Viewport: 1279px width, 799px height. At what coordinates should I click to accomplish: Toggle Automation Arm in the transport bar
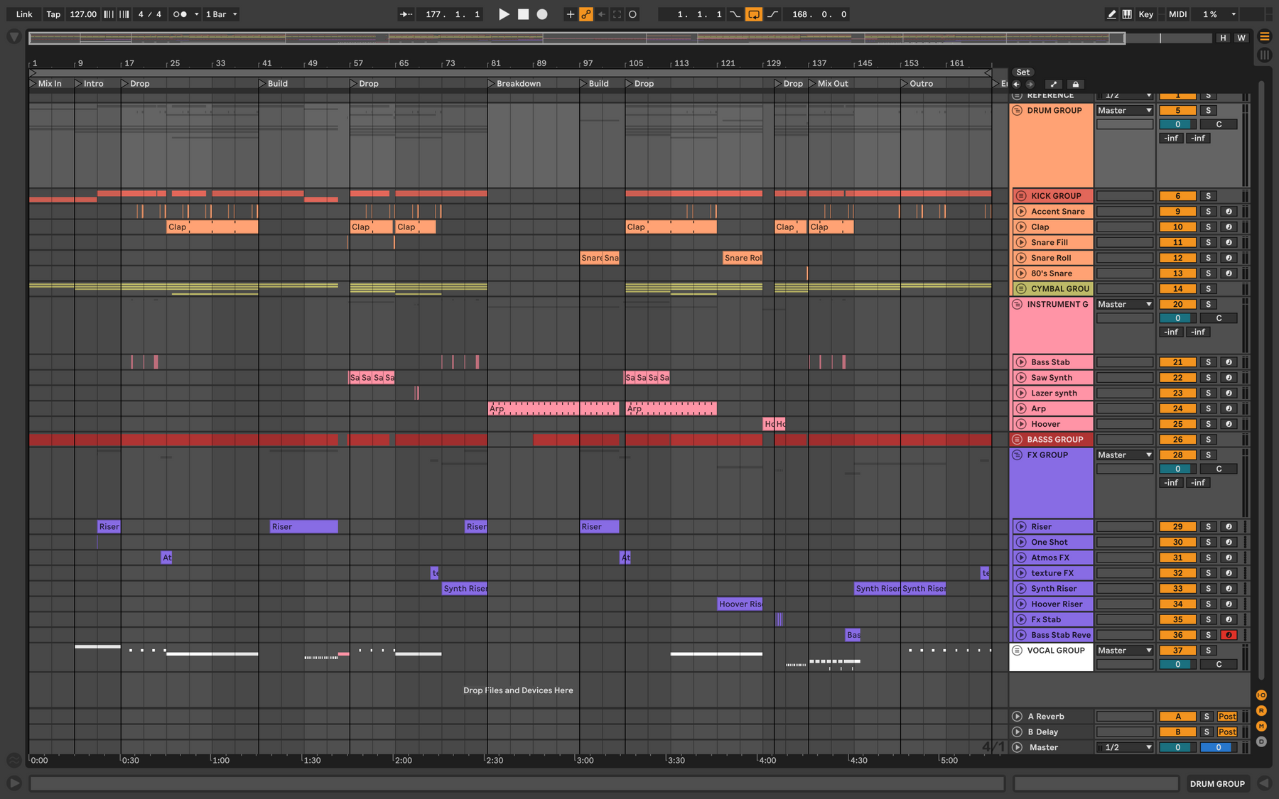pyautogui.click(x=586, y=14)
